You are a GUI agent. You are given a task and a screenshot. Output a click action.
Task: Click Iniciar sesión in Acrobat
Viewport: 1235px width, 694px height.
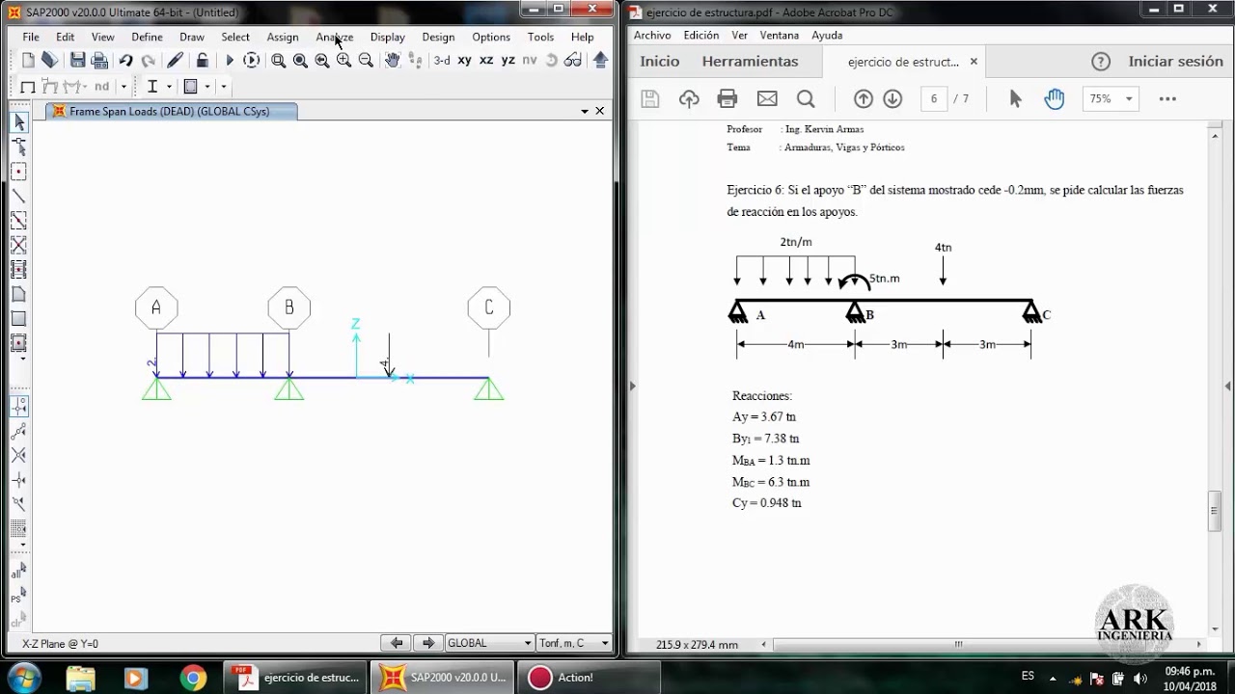(1175, 61)
